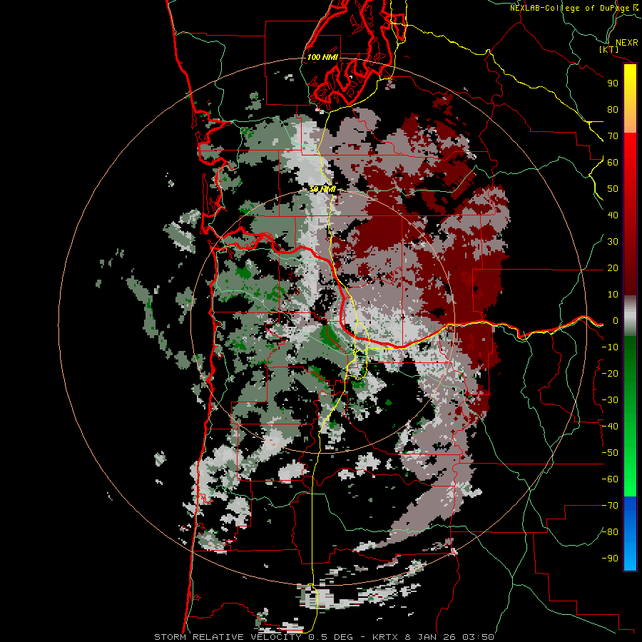Screen dimensions: 642x642
Task: Click the 100 NMI range ring label
Action: 322,57
